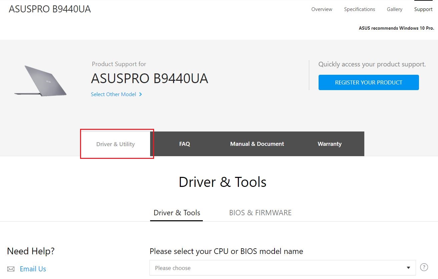The width and height of the screenshot is (438, 279).
Task: Open the Overview page link
Action: [x=322, y=9]
